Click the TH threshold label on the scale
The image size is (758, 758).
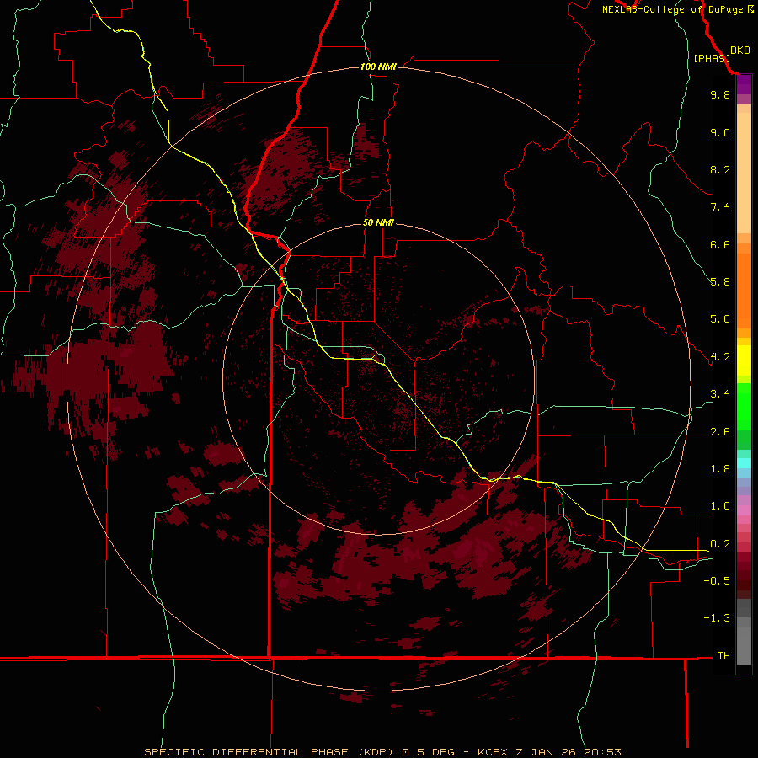(x=723, y=656)
